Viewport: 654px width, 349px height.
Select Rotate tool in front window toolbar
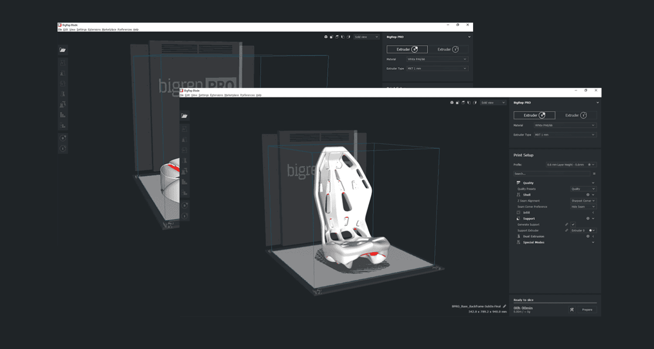[x=184, y=151]
